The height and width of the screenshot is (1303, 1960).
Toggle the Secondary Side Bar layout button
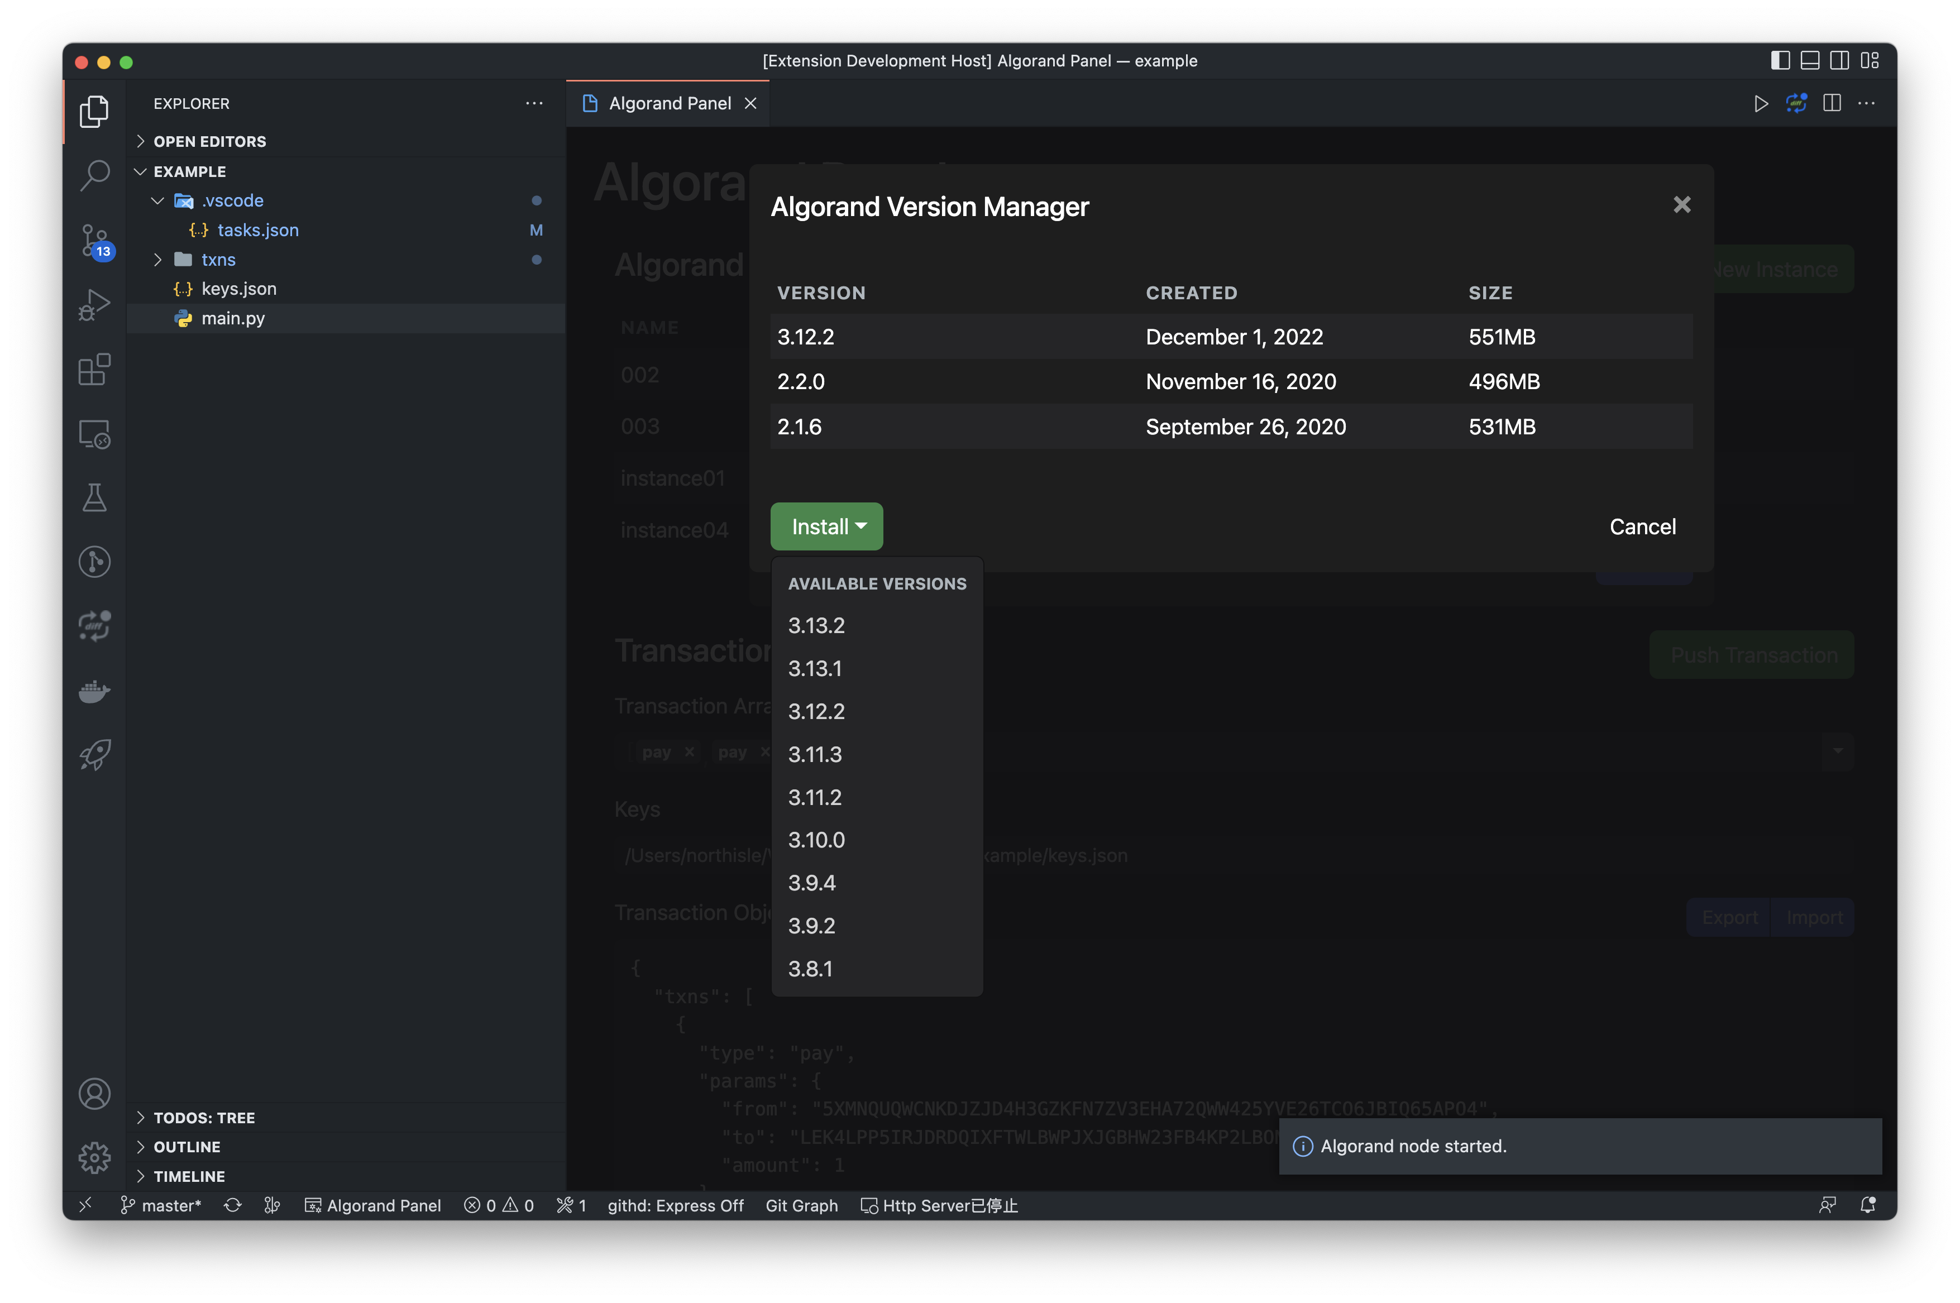(x=1839, y=61)
